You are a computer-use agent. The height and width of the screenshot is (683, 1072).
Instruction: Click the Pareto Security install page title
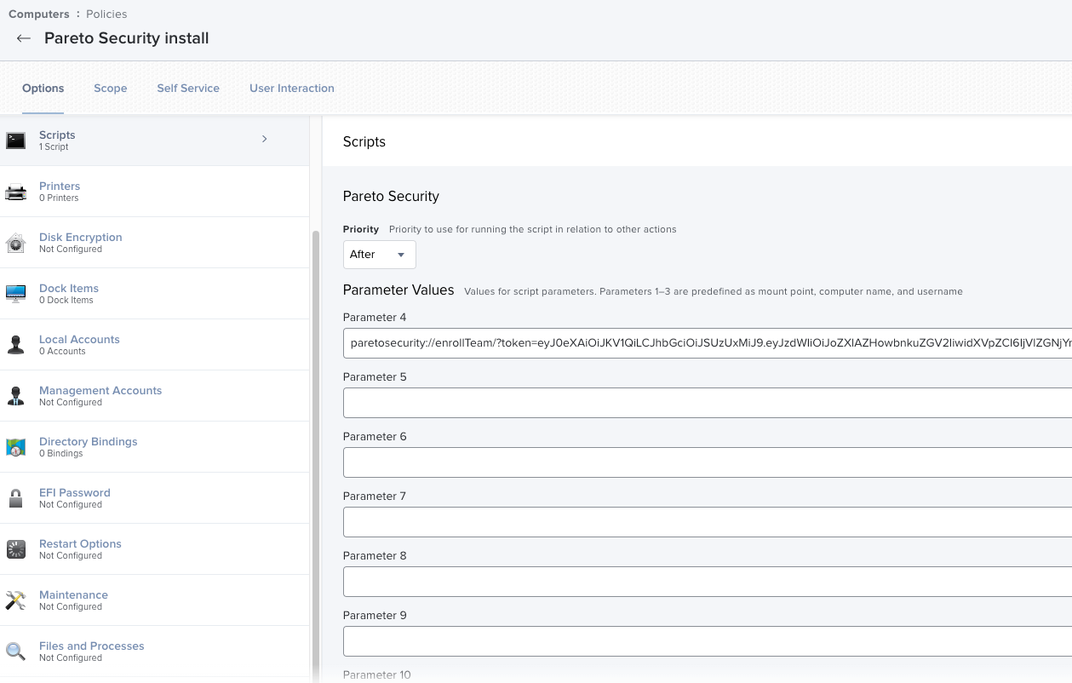(127, 38)
